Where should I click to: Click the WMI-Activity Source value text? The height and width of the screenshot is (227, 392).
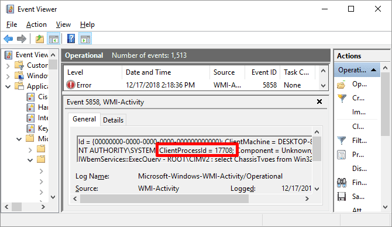(x=159, y=188)
